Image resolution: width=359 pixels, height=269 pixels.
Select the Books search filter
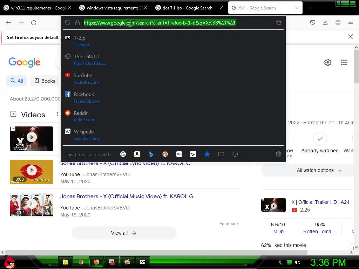tap(45, 81)
